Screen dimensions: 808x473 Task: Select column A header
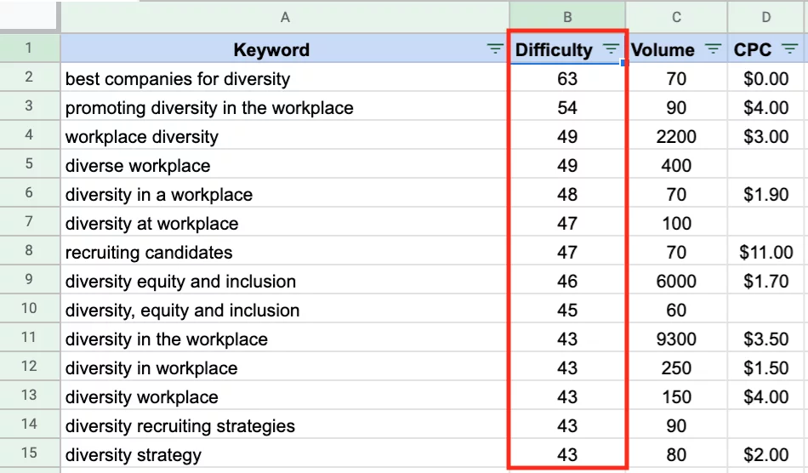pos(285,17)
